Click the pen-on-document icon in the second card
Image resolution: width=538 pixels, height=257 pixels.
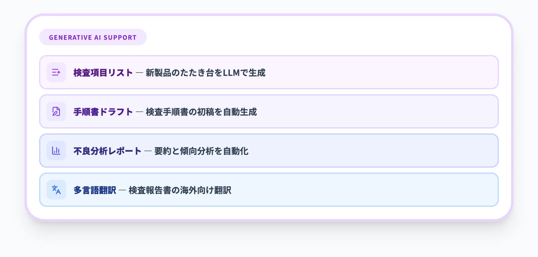click(56, 111)
